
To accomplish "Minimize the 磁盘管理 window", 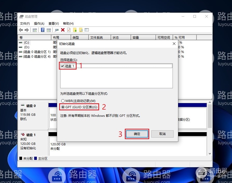I will 183,16.
